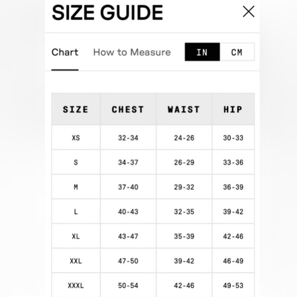Click the WAIST column header
This screenshot has height=297, width=297.
tap(184, 109)
